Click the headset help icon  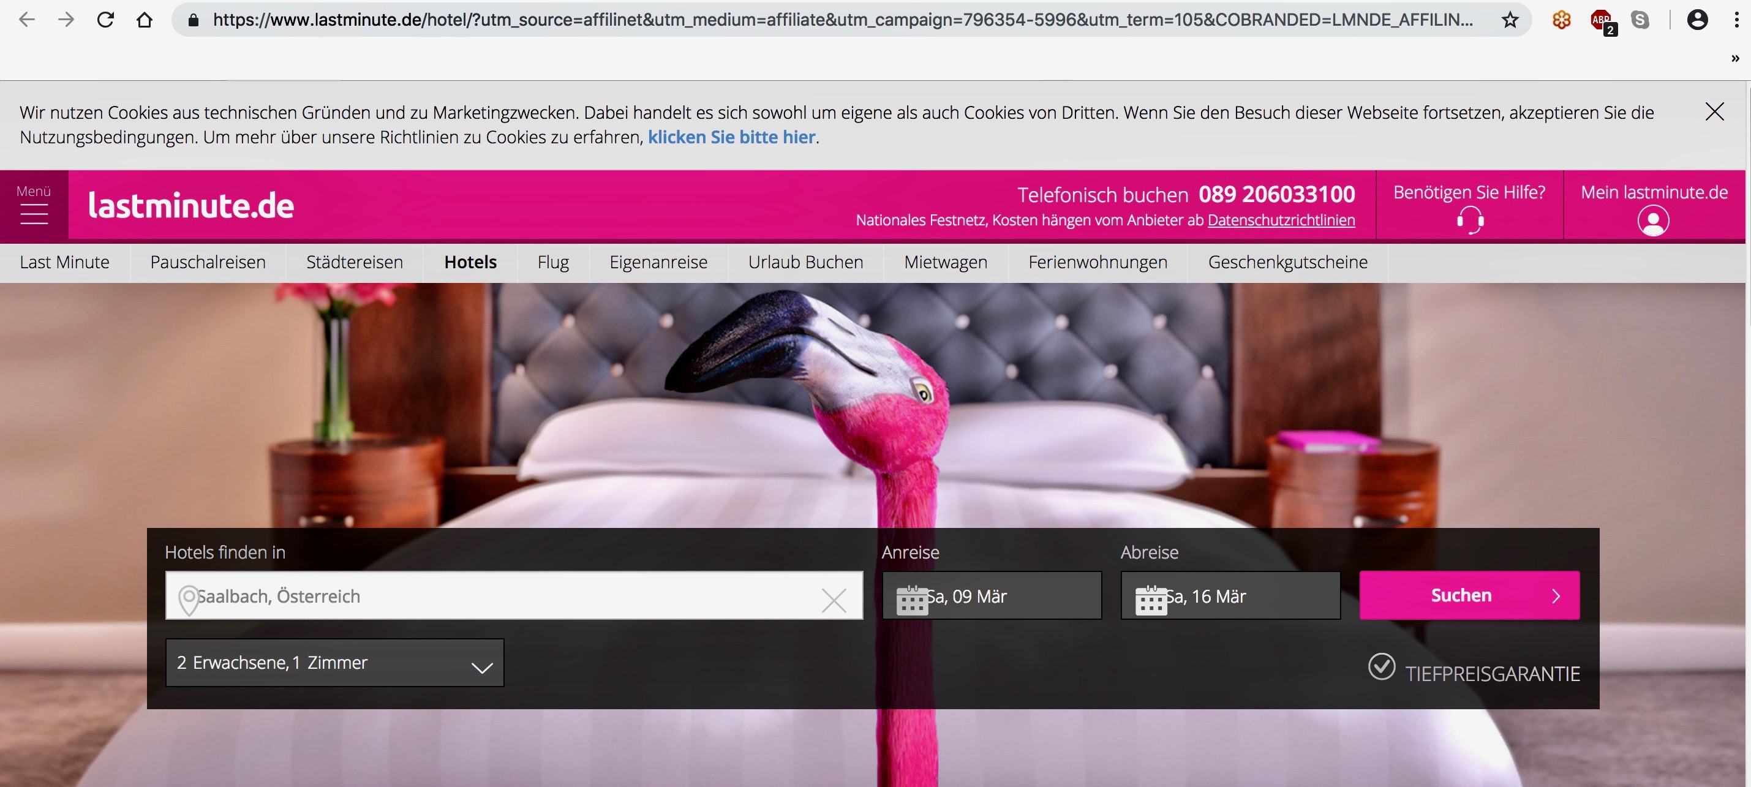click(1470, 220)
